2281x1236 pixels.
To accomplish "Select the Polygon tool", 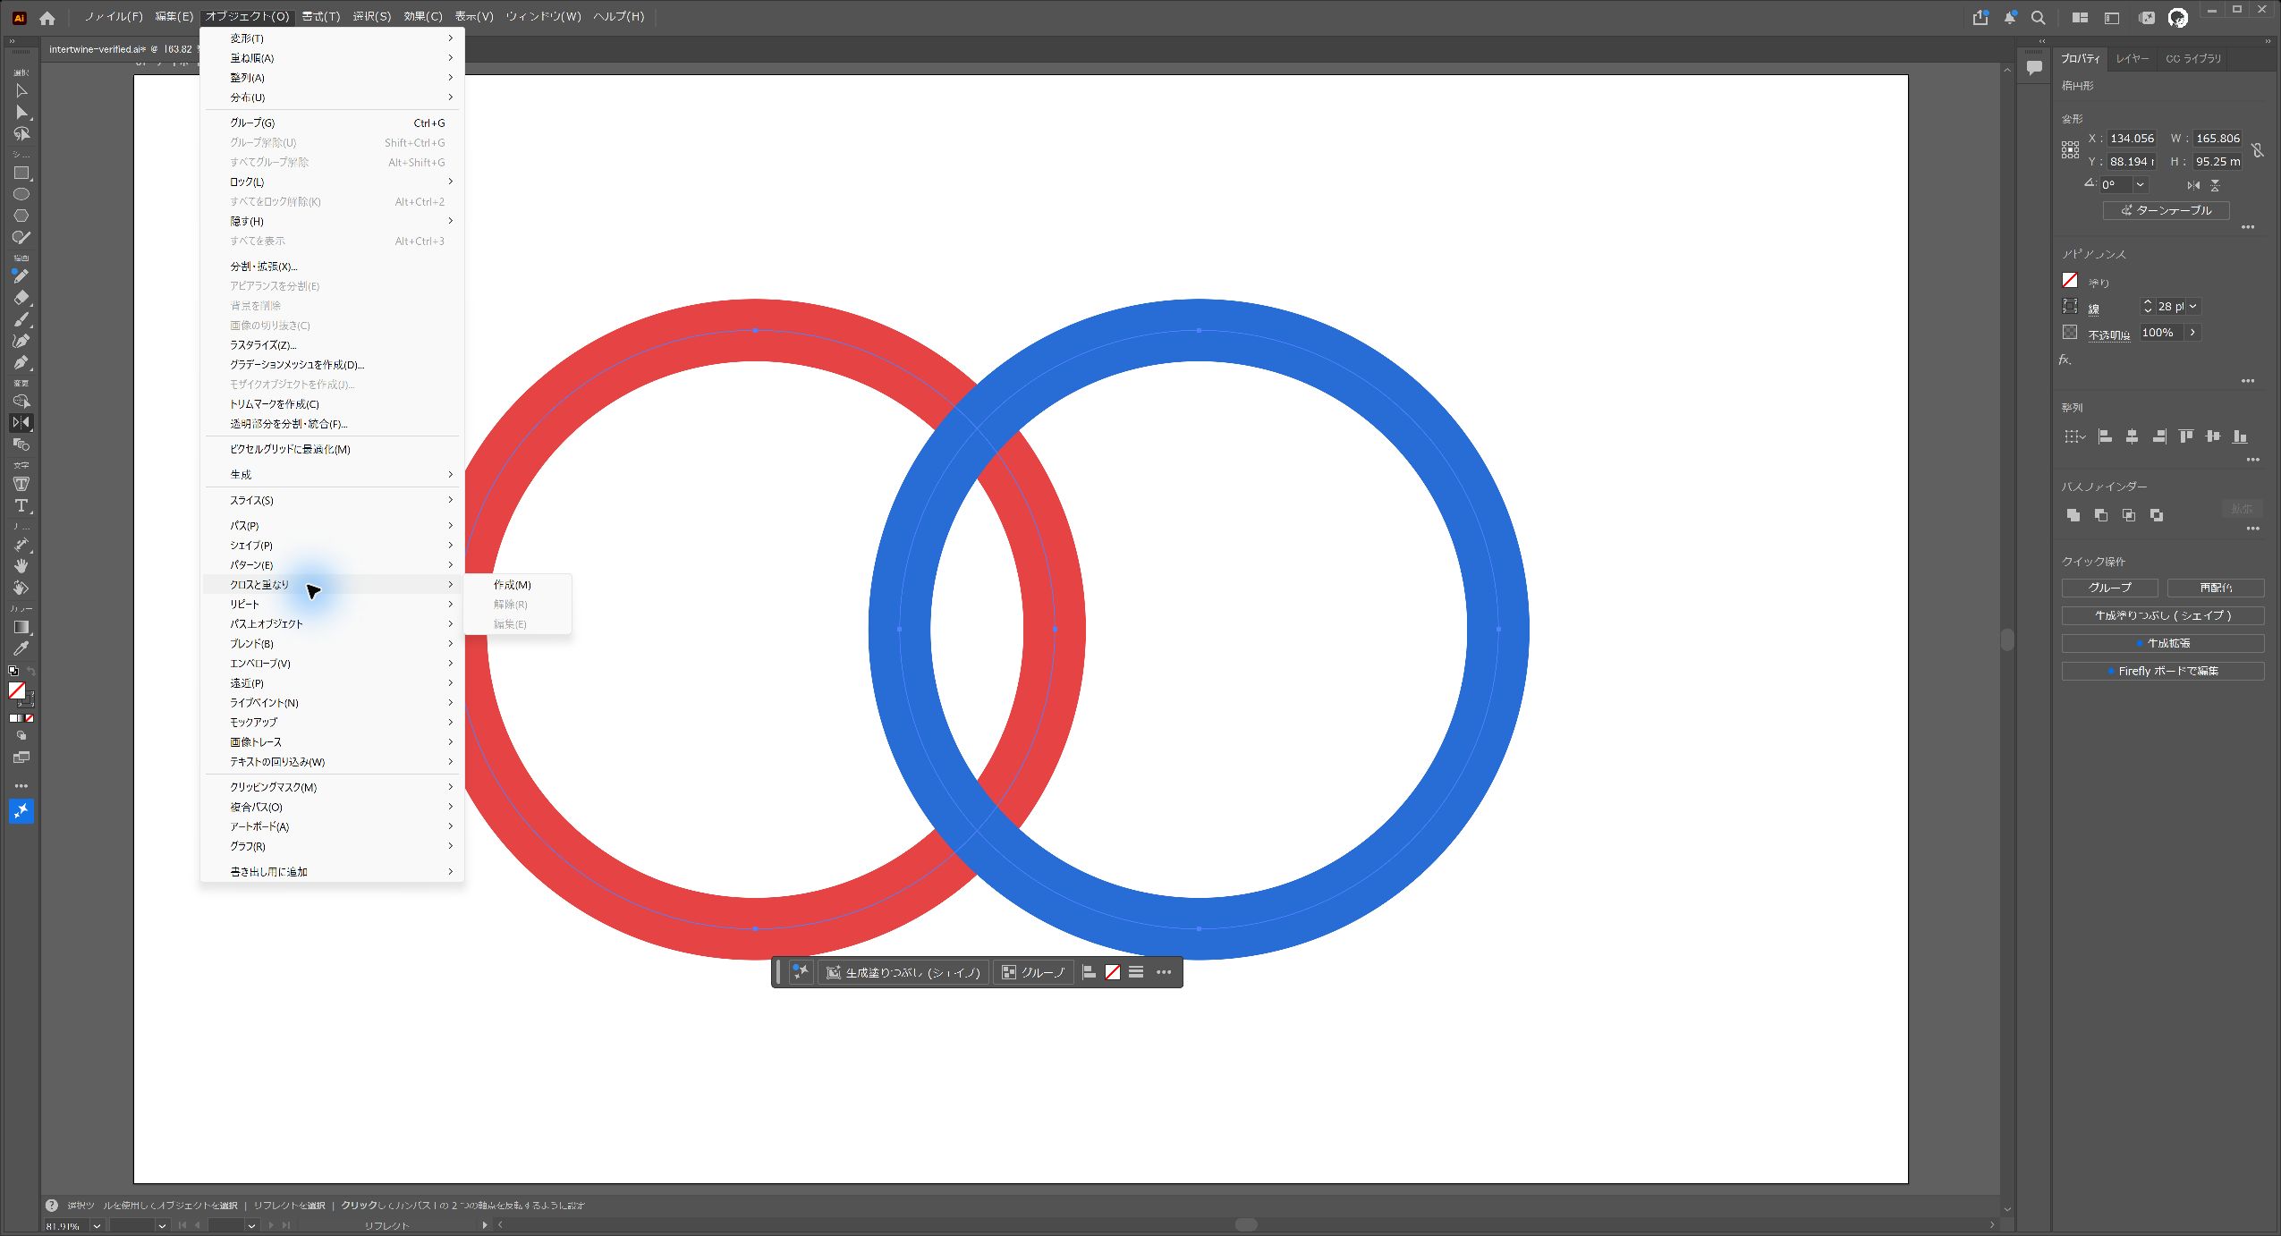I will pos(21,216).
